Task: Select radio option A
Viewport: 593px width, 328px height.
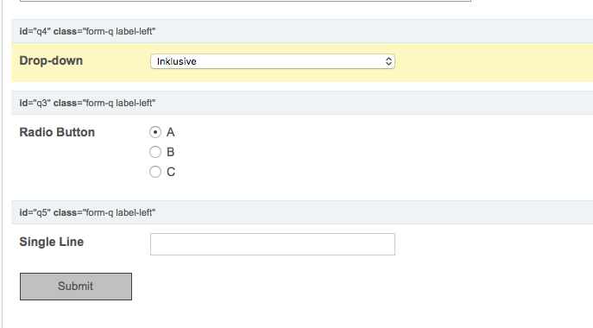Action: point(155,132)
